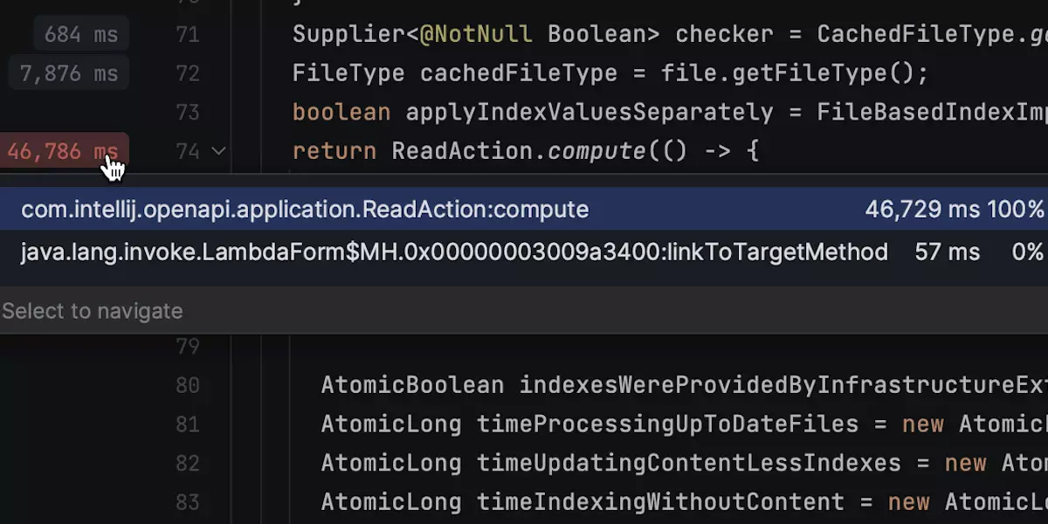This screenshot has width=1048, height=524.
Task: Collapse the code block at line 74
Action: pyautogui.click(x=219, y=151)
